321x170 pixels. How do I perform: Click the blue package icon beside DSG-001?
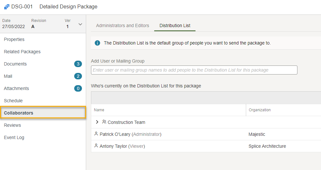click(x=7, y=7)
